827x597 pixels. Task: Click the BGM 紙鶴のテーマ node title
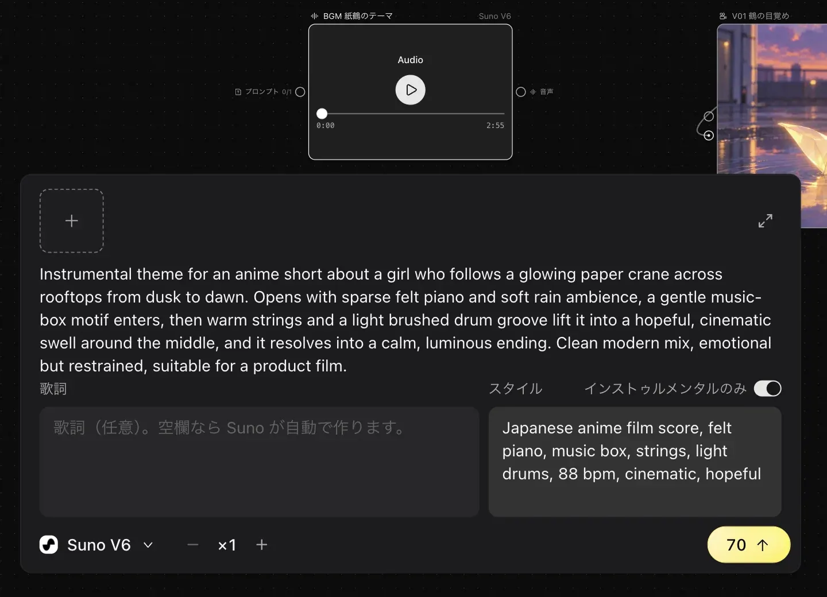pyautogui.click(x=358, y=16)
